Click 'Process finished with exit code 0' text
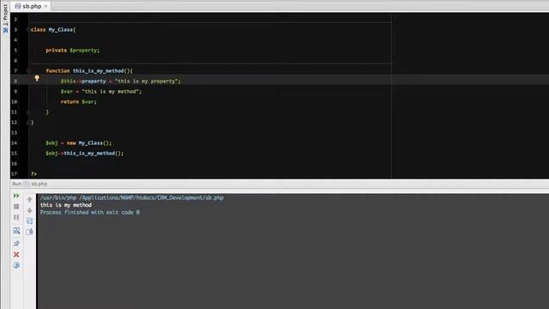This screenshot has width=549, height=309. pyautogui.click(x=89, y=212)
